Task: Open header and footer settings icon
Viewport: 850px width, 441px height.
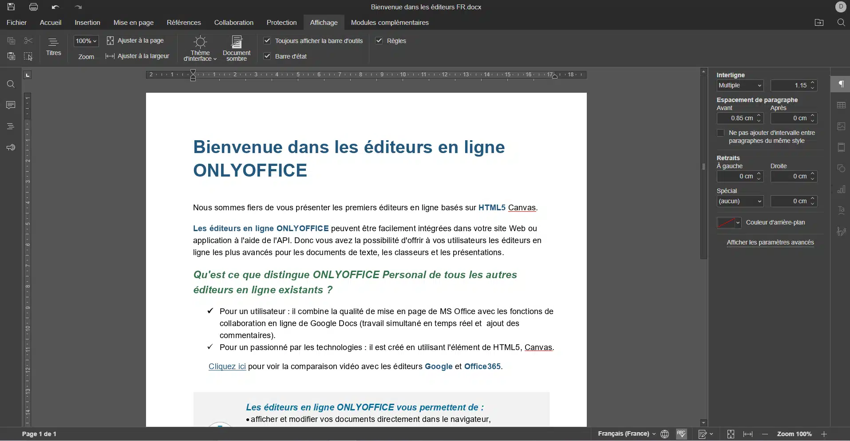Action: pos(841,148)
